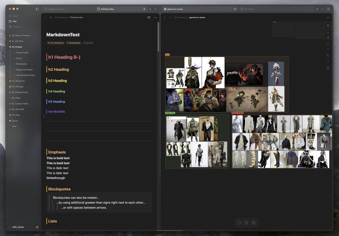Viewport: 339px width, 236px height.
Task: Click 03_Temporary breadcrumb in MarkdownTest pane
Action: coord(61,18)
